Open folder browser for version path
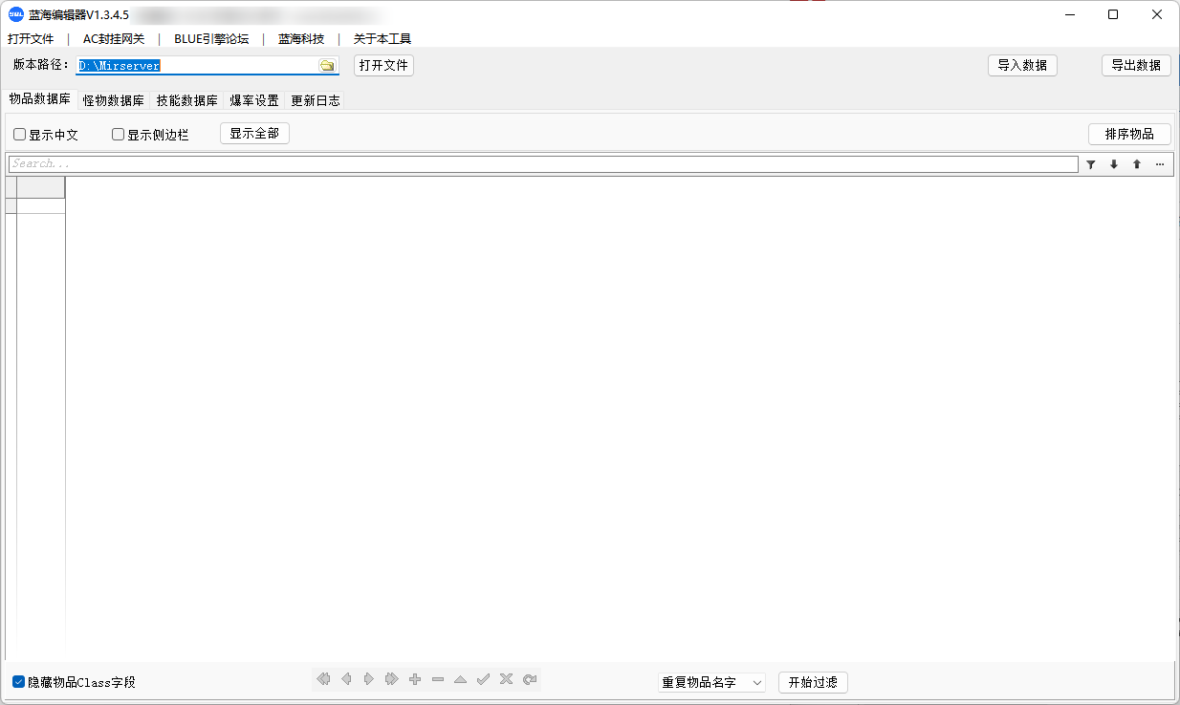This screenshot has height=705, width=1180. point(328,65)
